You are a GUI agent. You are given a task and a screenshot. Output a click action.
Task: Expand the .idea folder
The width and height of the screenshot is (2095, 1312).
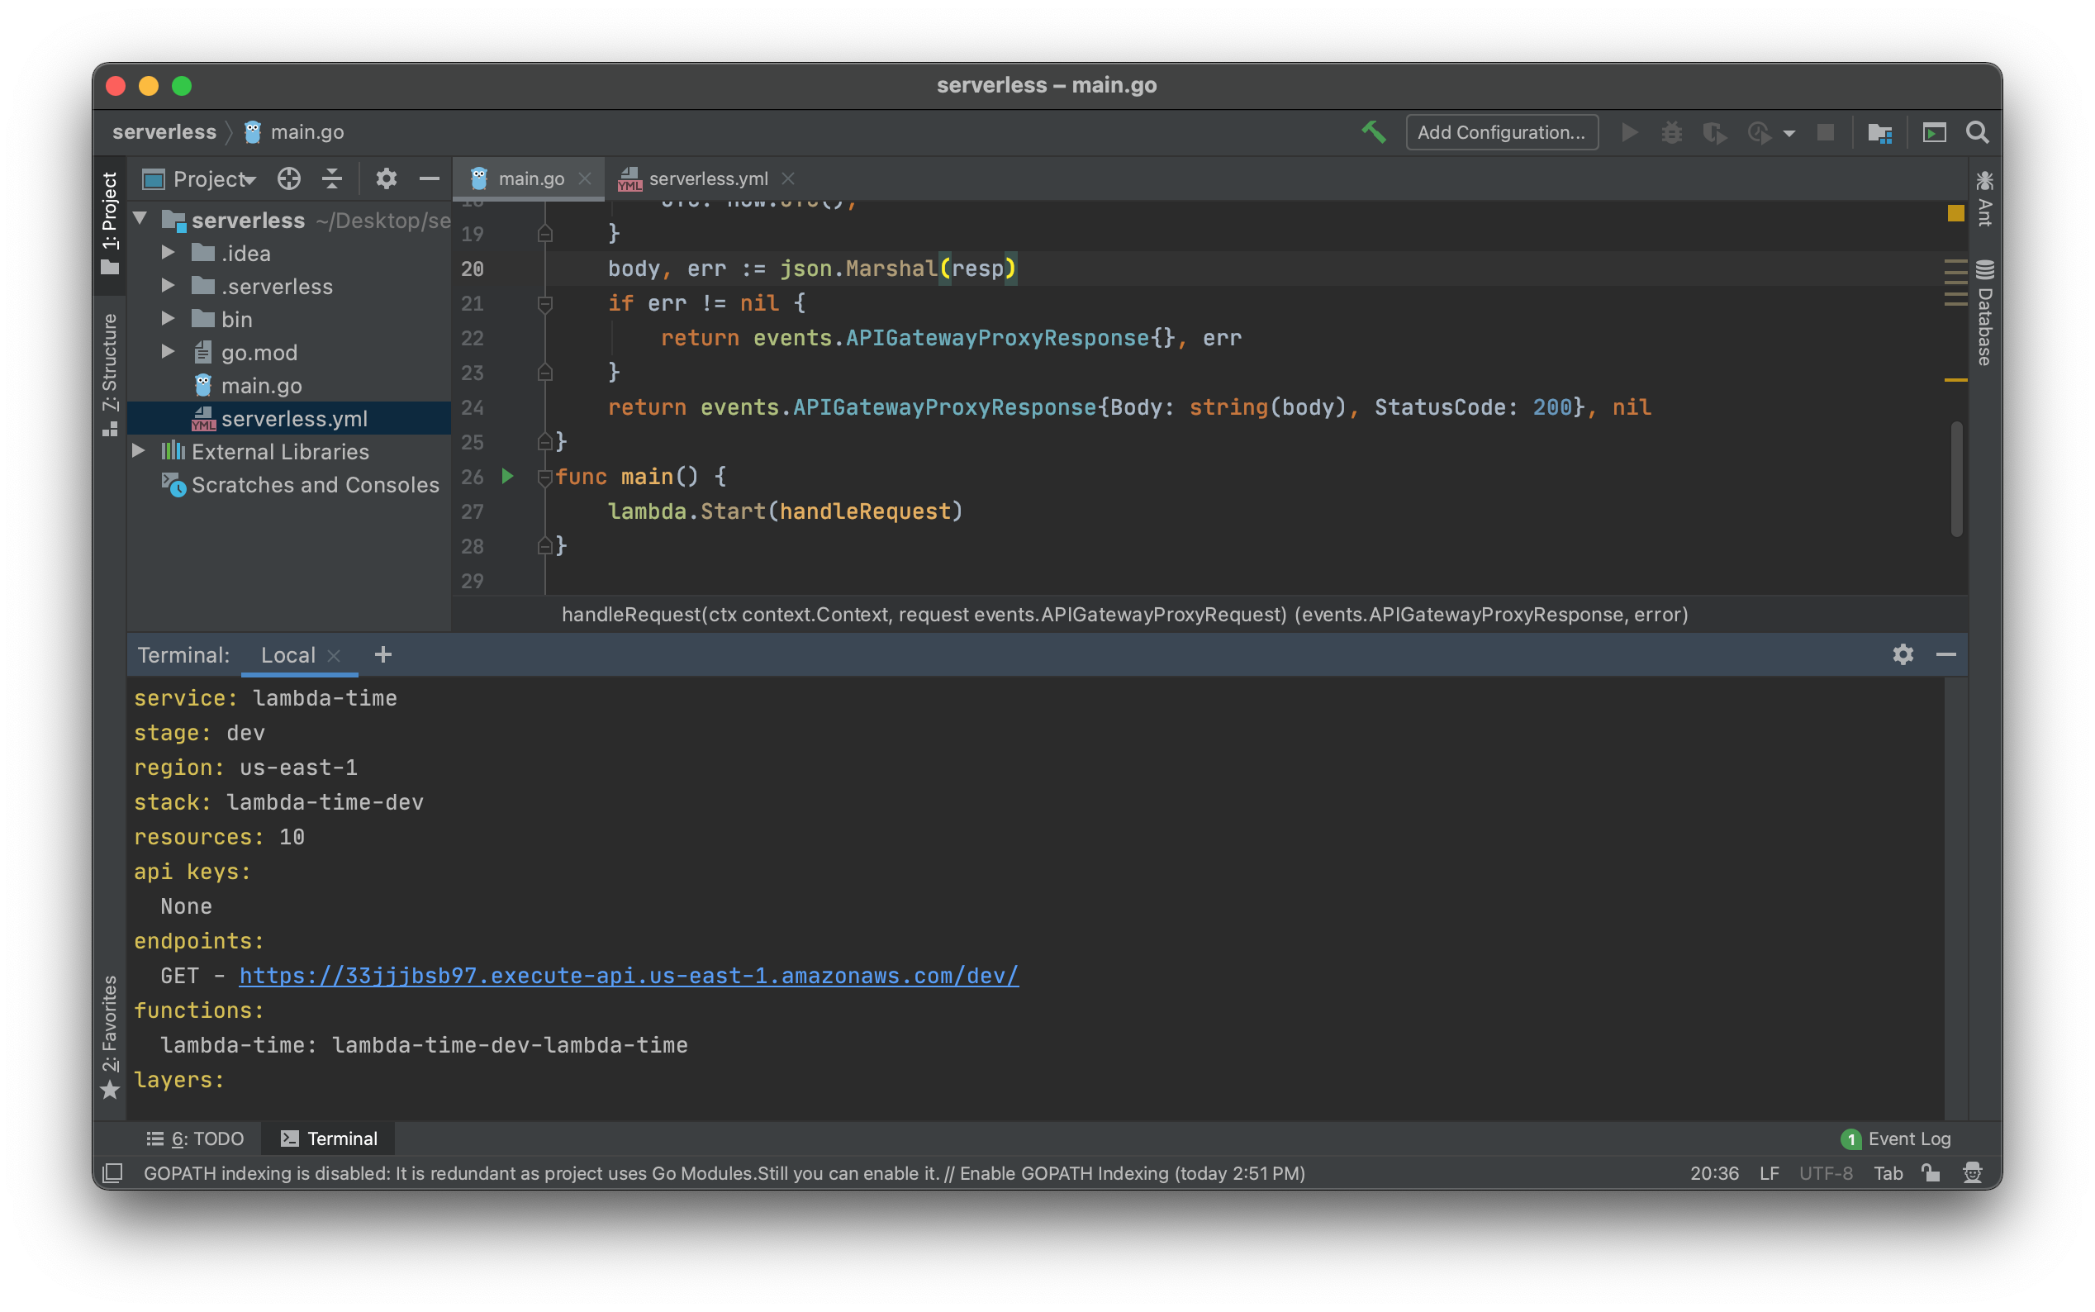click(x=169, y=253)
